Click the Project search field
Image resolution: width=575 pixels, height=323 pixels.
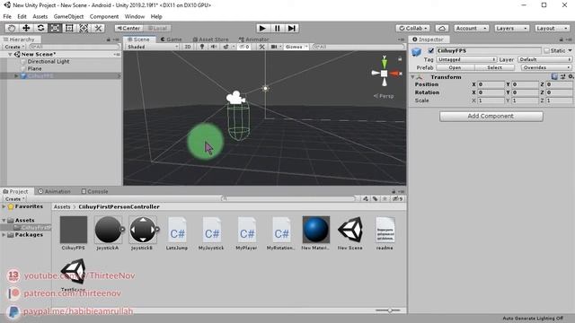point(288,199)
